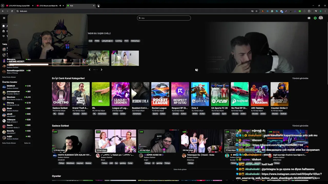Reload the kick.com page
The width and height of the screenshot is (328, 184).
(12, 11)
